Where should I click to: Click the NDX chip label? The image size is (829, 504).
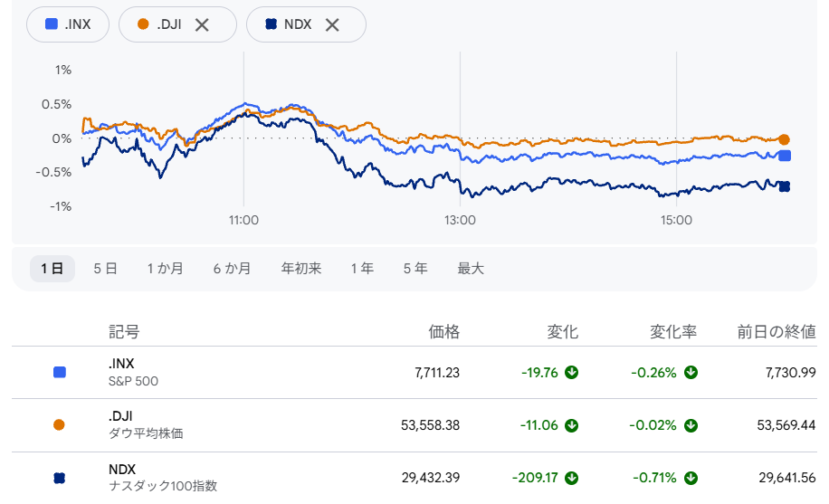(298, 24)
